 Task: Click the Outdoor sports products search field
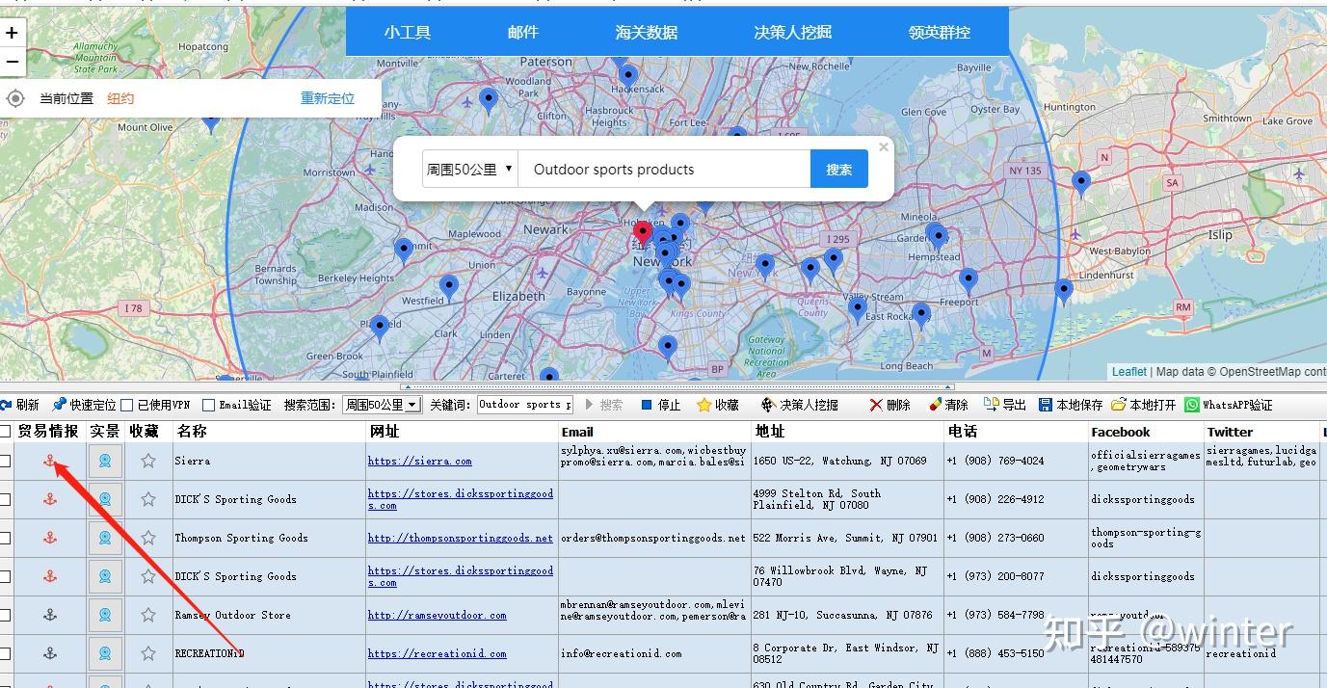pyautogui.click(x=664, y=169)
